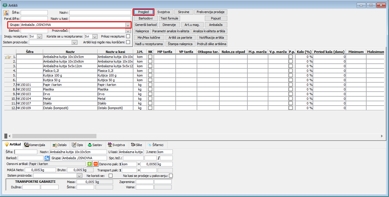Expand the Grupa dropdown
The height and width of the screenshot is (197, 389).
point(128,25)
